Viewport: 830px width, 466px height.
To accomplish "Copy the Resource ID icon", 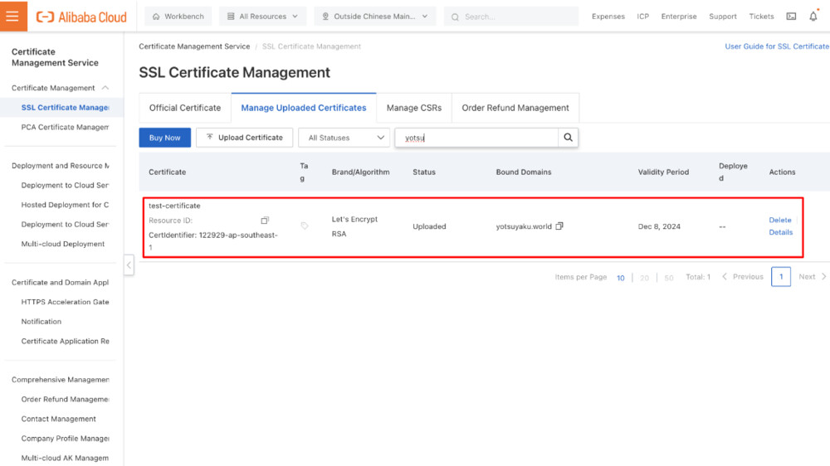I will (x=265, y=220).
